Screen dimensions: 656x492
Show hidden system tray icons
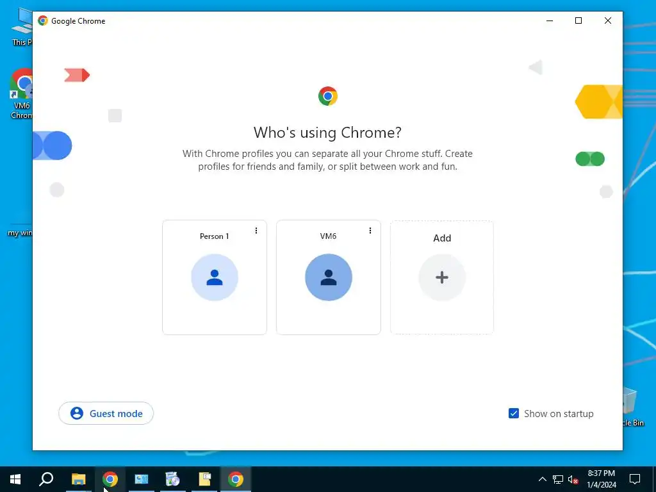tap(542, 479)
